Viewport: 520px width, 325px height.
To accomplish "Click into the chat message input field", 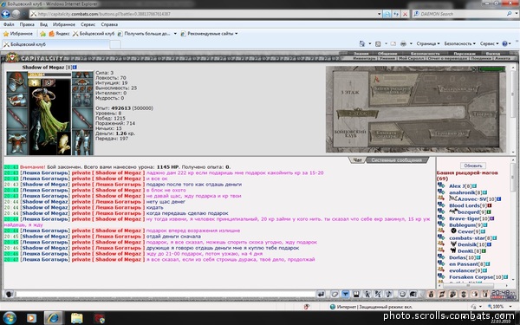I will pyautogui.click(x=166, y=294).
